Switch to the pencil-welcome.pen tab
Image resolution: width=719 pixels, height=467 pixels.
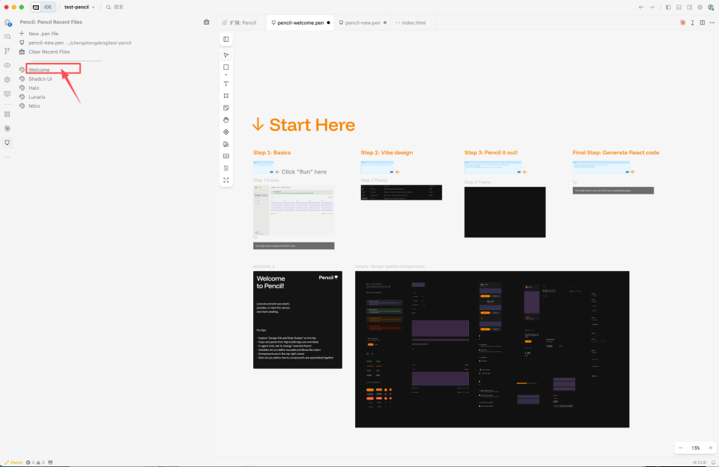[x=301, y=22]
